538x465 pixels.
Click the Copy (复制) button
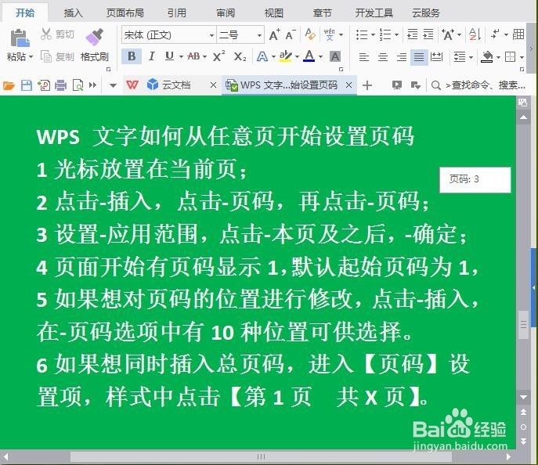pos(57,56)
